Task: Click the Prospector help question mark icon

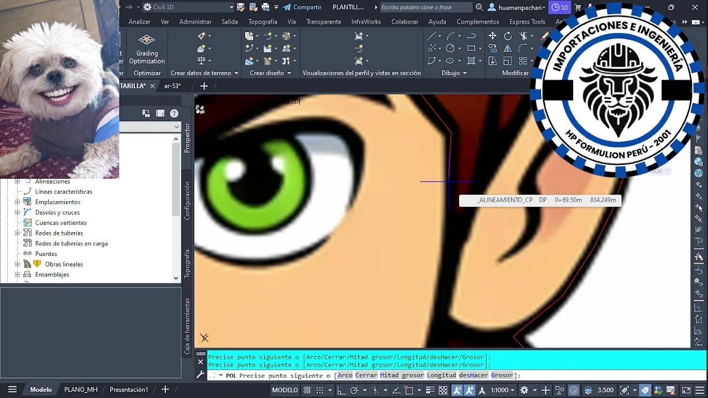Action: 174,113
